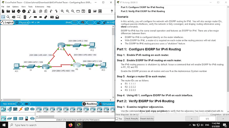Undo the last action

coord(51,11)
